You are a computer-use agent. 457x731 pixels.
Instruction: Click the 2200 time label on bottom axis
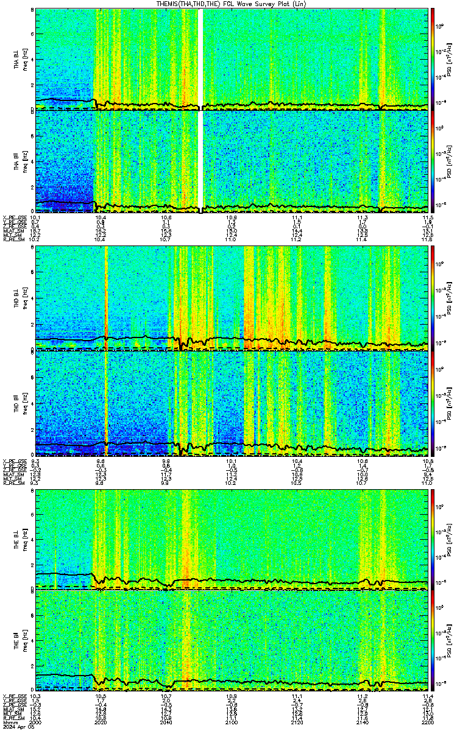tap(427, 722)
